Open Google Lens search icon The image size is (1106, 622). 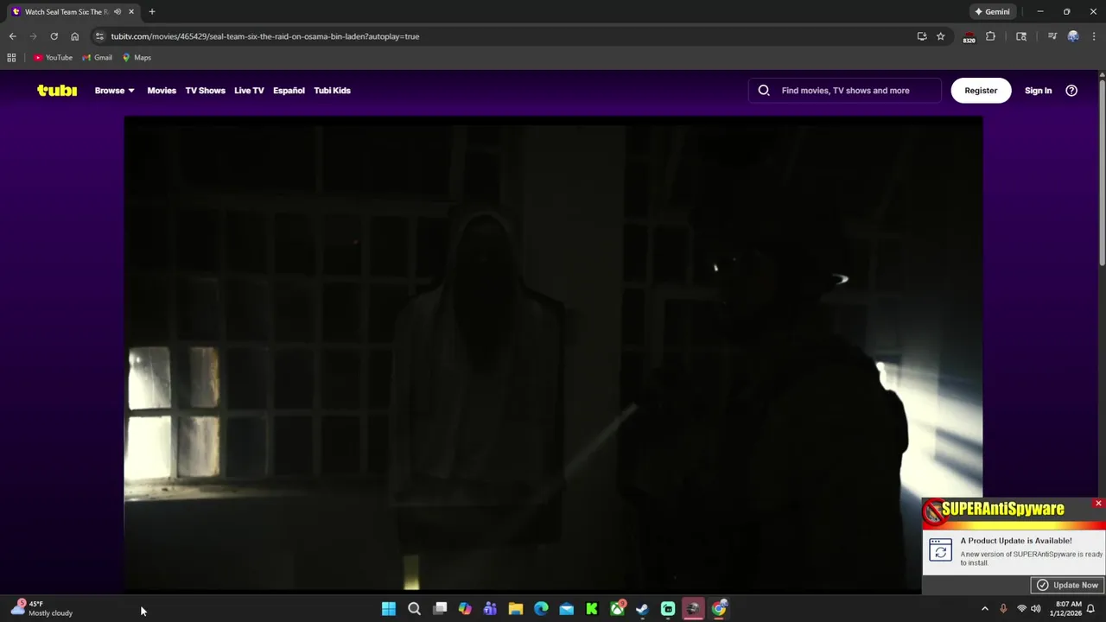click(x=1021, y=36)
